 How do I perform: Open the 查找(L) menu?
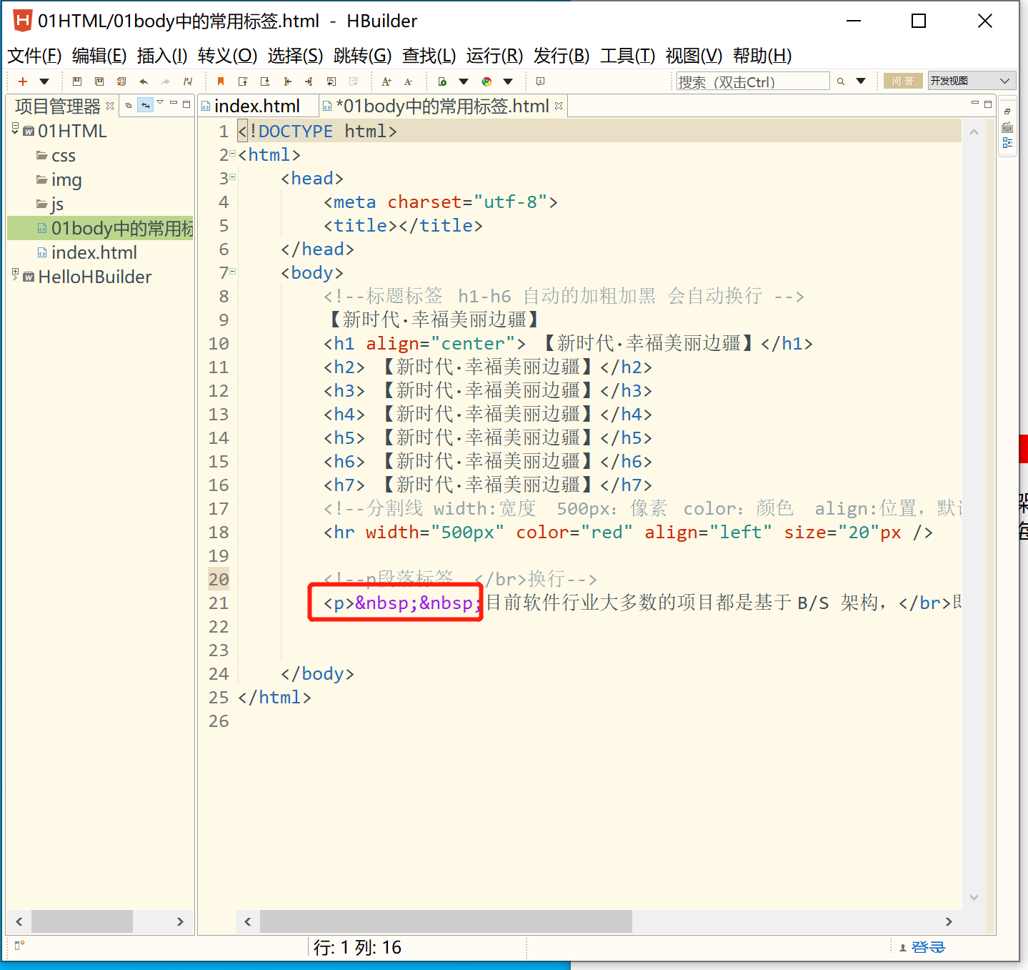click(429, 56)
